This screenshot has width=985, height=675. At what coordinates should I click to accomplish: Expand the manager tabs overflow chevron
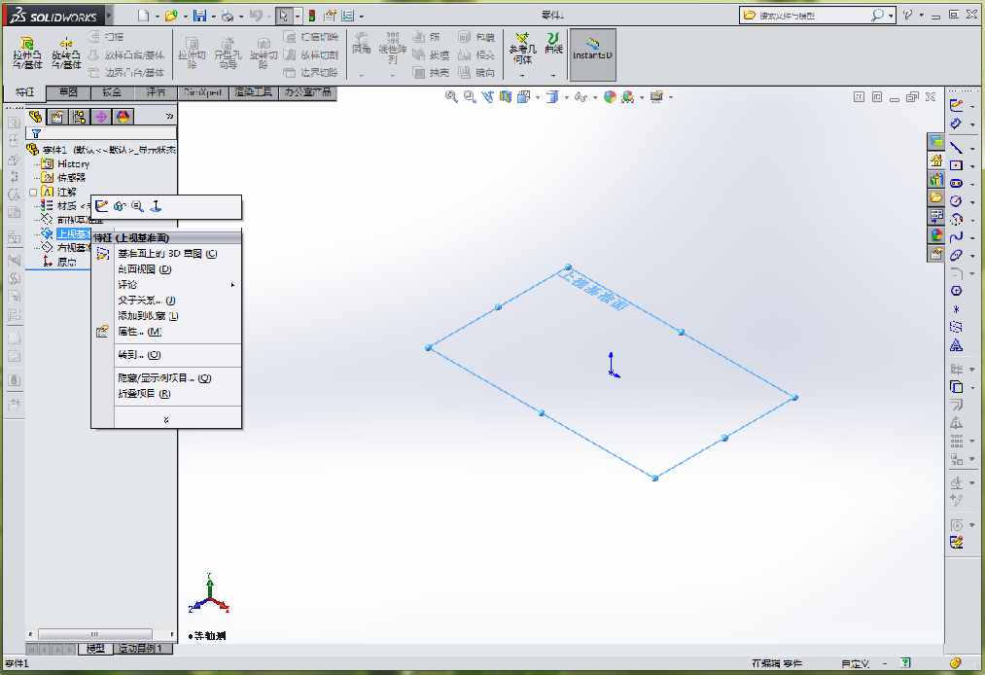(x=169, y=117)
